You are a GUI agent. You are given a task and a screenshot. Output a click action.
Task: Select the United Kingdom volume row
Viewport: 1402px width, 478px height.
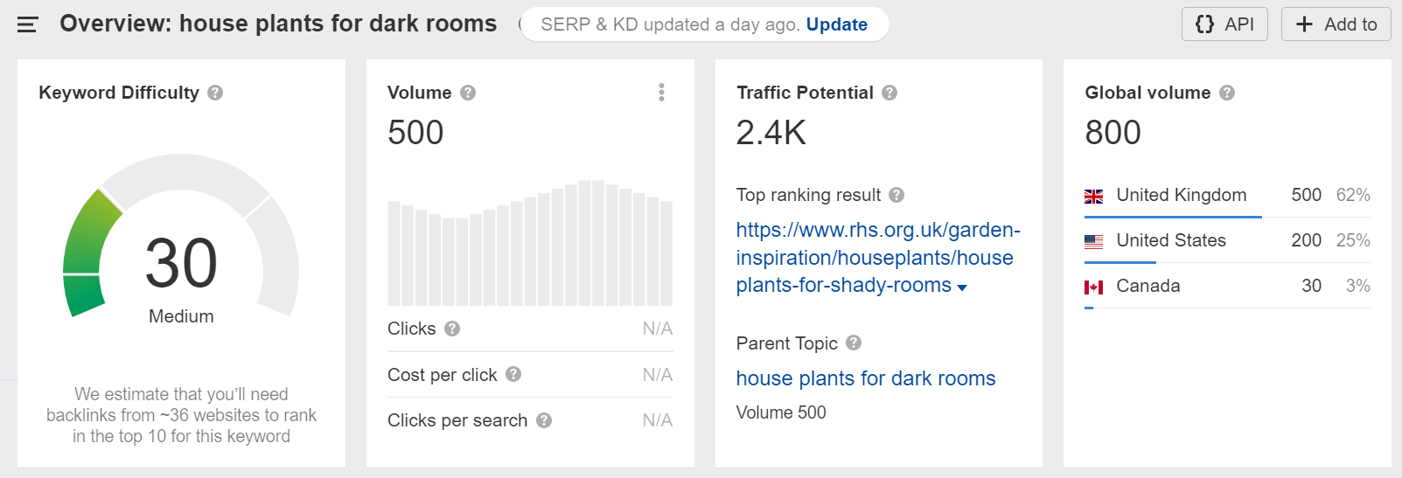(x=1227, y=195)
